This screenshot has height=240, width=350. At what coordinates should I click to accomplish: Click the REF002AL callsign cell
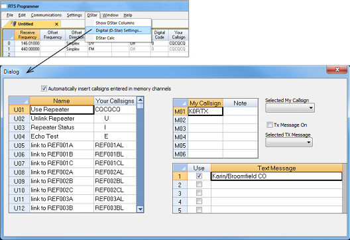click(115, 172)
